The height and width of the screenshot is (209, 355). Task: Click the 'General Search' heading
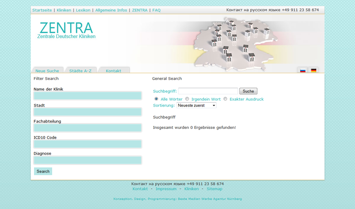click(x=167, y=79)
